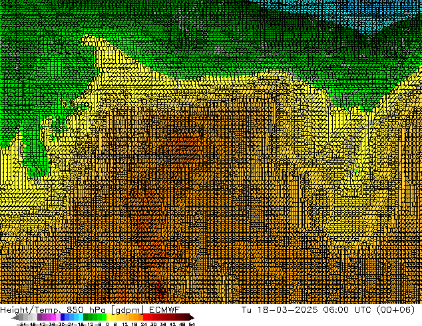Click the dark green legend swatch
This screenshot has height=326, width=422.
click(x=86, y=317)
